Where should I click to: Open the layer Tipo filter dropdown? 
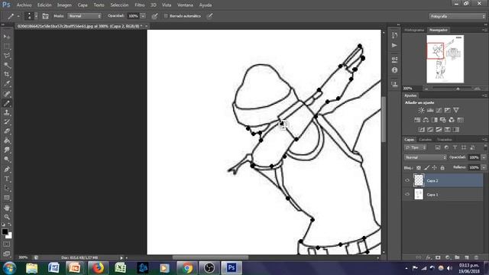[416, 147]
